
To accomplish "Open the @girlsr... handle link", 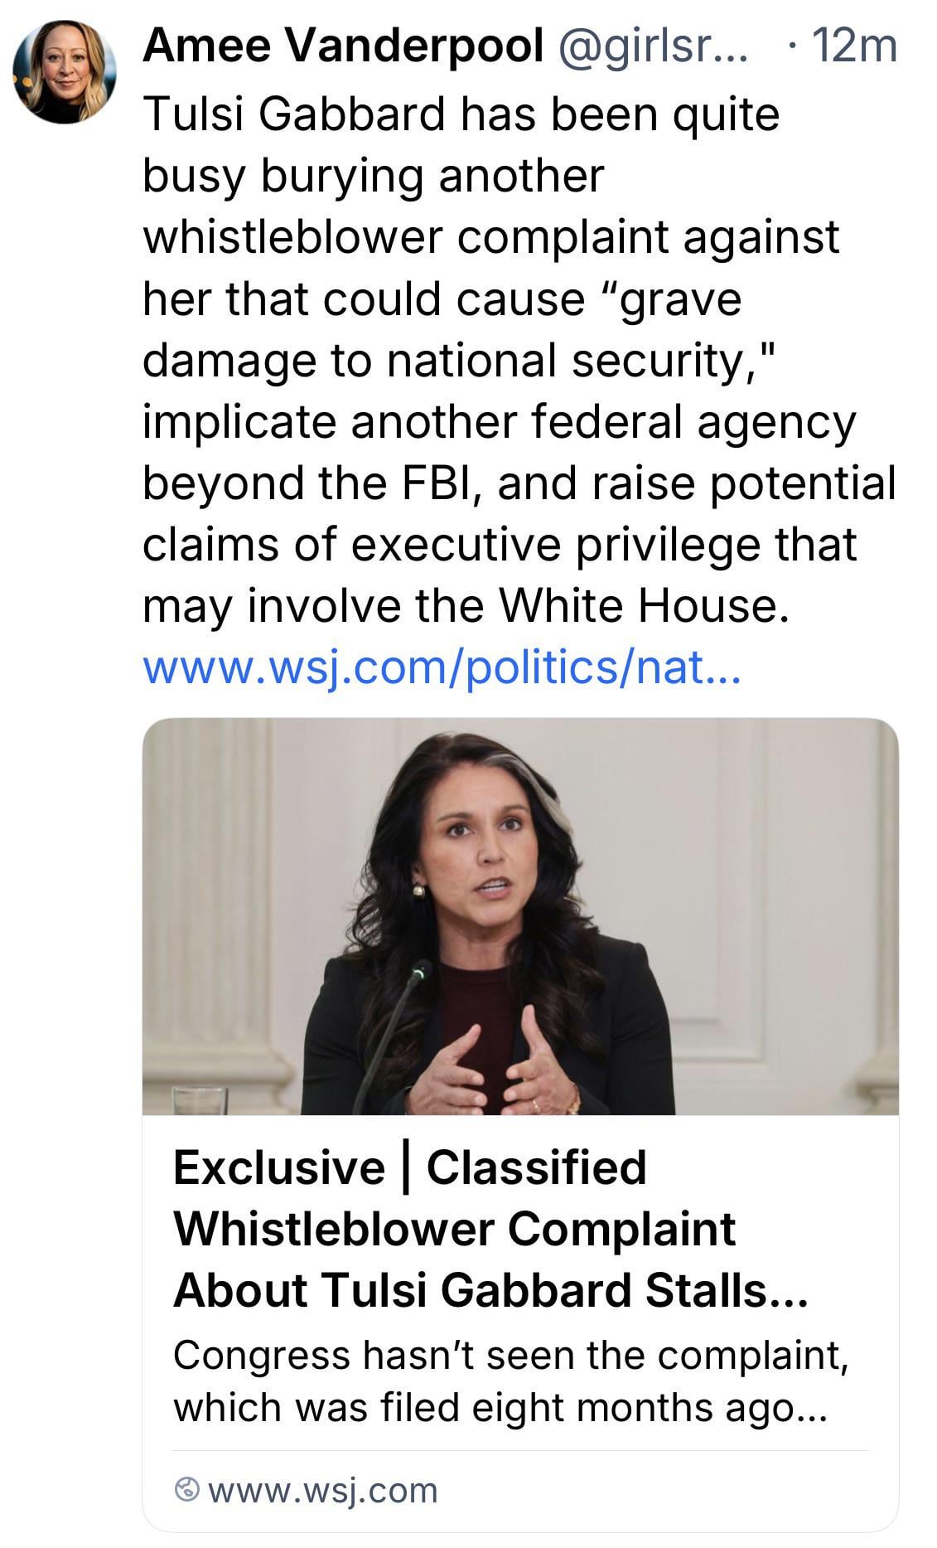I will point(653,45).
